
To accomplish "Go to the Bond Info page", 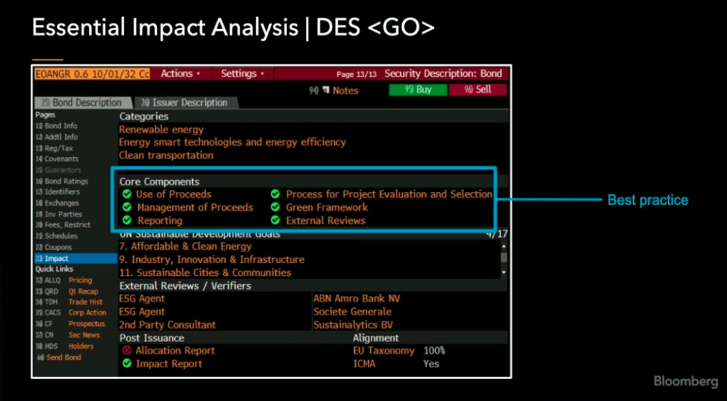I will pyautogui.click(x=56, y=126).
